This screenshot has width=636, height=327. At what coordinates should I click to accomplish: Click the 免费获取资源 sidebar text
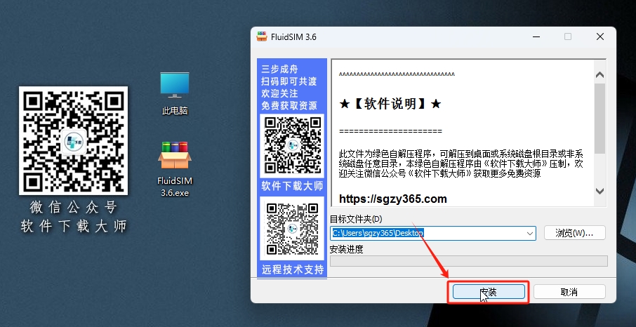click(x=289, y=105)
